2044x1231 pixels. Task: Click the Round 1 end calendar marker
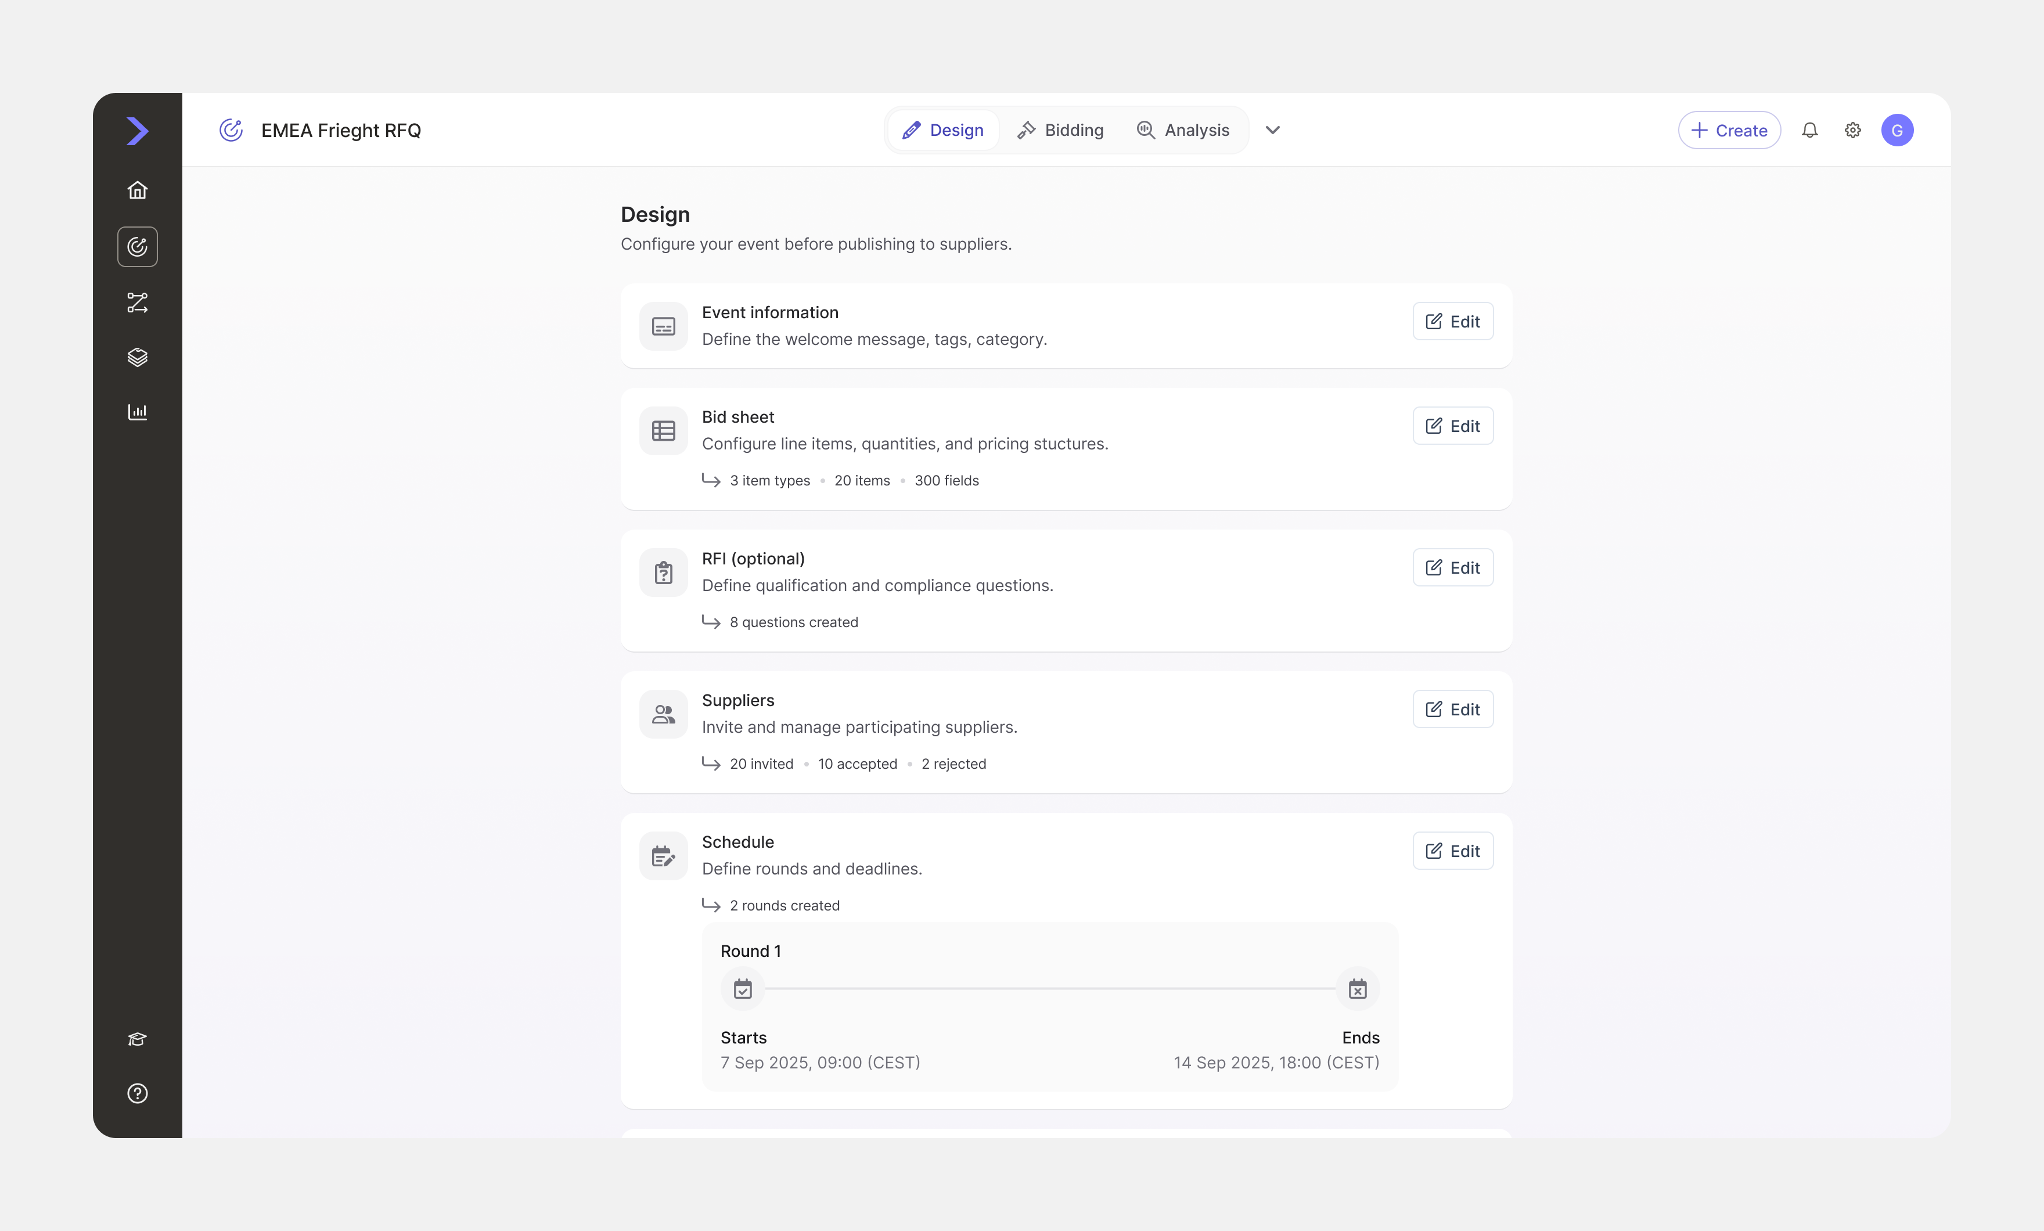tap(1358, 989)
